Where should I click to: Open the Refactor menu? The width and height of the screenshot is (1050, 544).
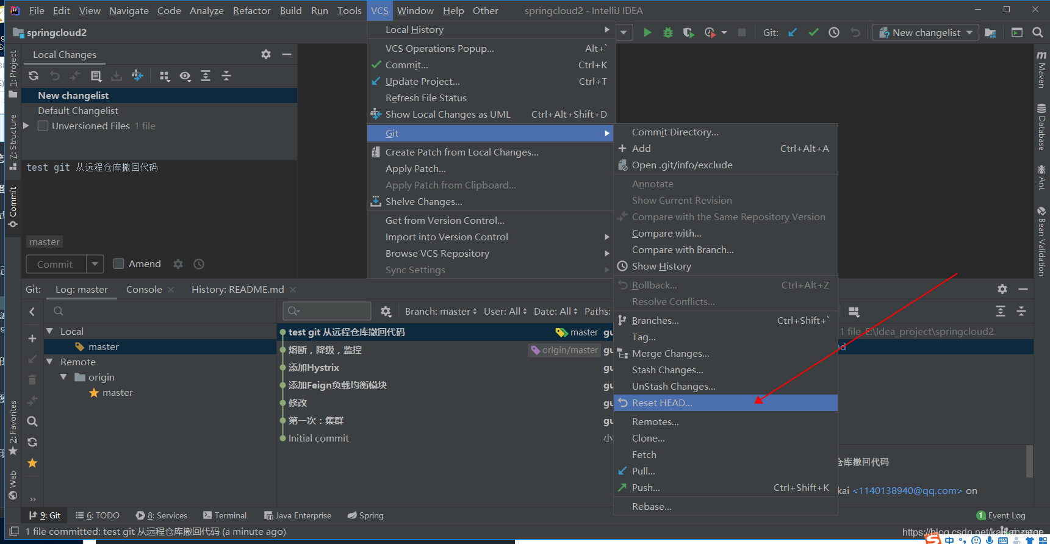pos(251,10)
